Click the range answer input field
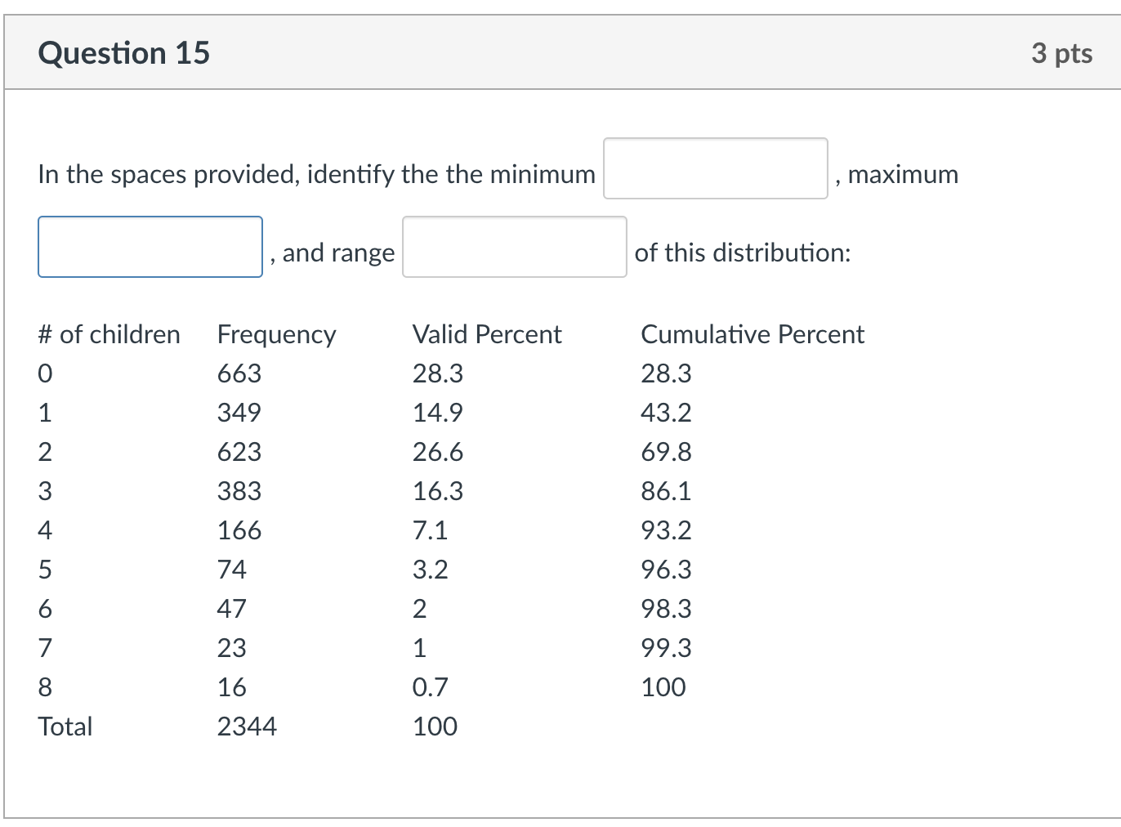Screen dimensions: 1121x827 513,247
